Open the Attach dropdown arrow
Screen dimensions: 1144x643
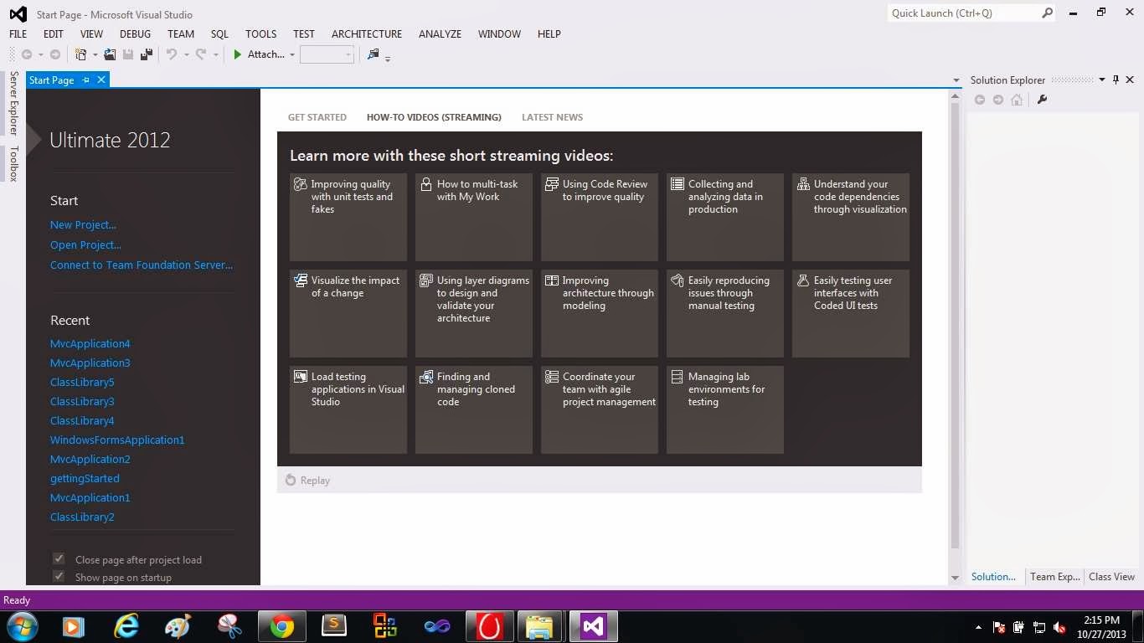(x=292, y=54)
